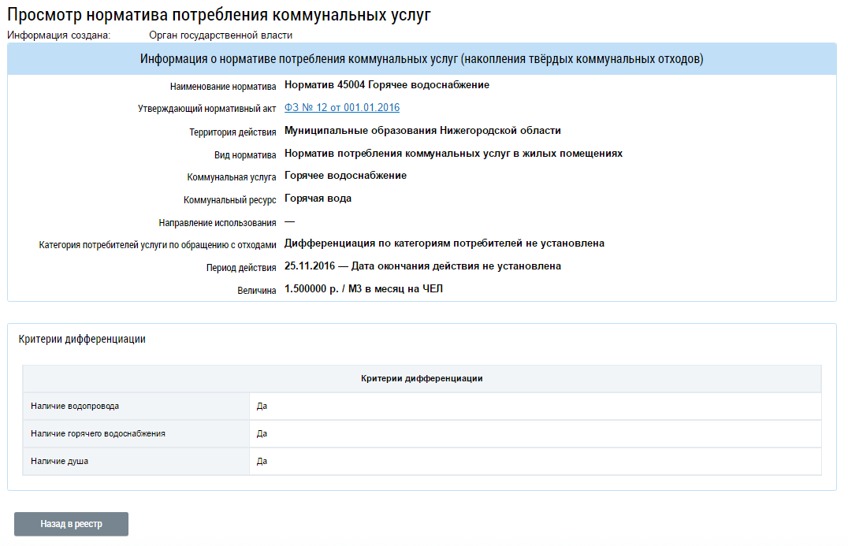Select the Наличие душа row

coord(422,461)
